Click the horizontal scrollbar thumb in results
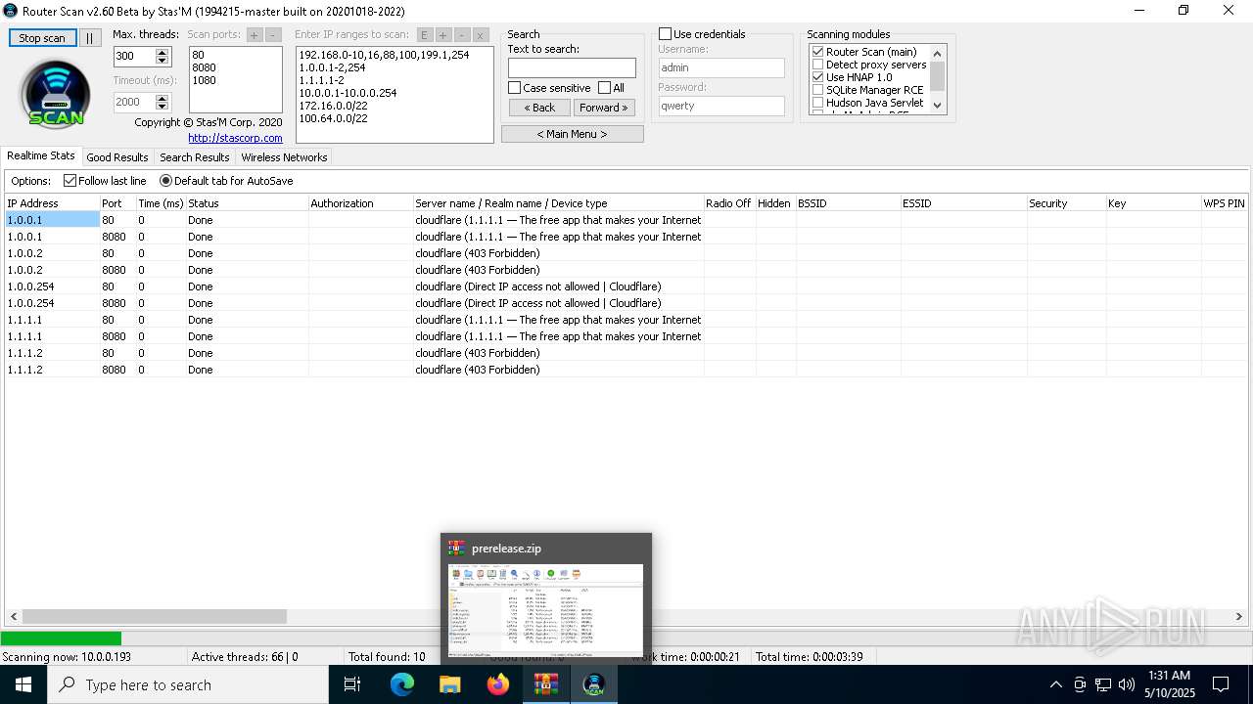The width and height of the screenshot is (1253, 704). [x=155, y=617]
